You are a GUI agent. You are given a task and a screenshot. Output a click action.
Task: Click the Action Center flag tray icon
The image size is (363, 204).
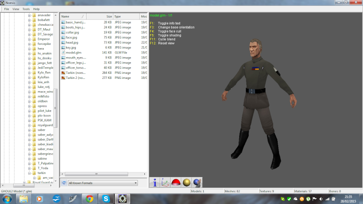tap(314, 199)
